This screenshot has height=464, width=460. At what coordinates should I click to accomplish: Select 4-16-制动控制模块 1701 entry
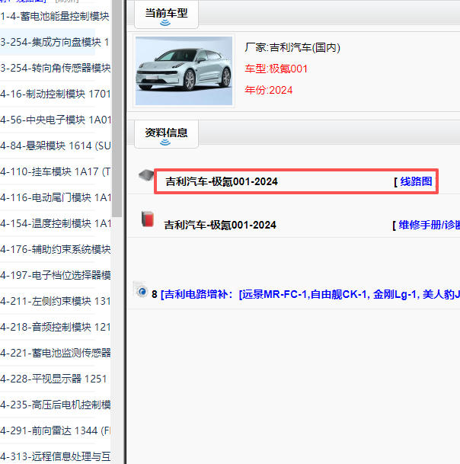(56, 94)
